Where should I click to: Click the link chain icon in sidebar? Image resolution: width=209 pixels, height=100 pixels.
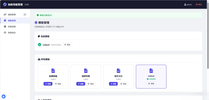pos(5,15)
